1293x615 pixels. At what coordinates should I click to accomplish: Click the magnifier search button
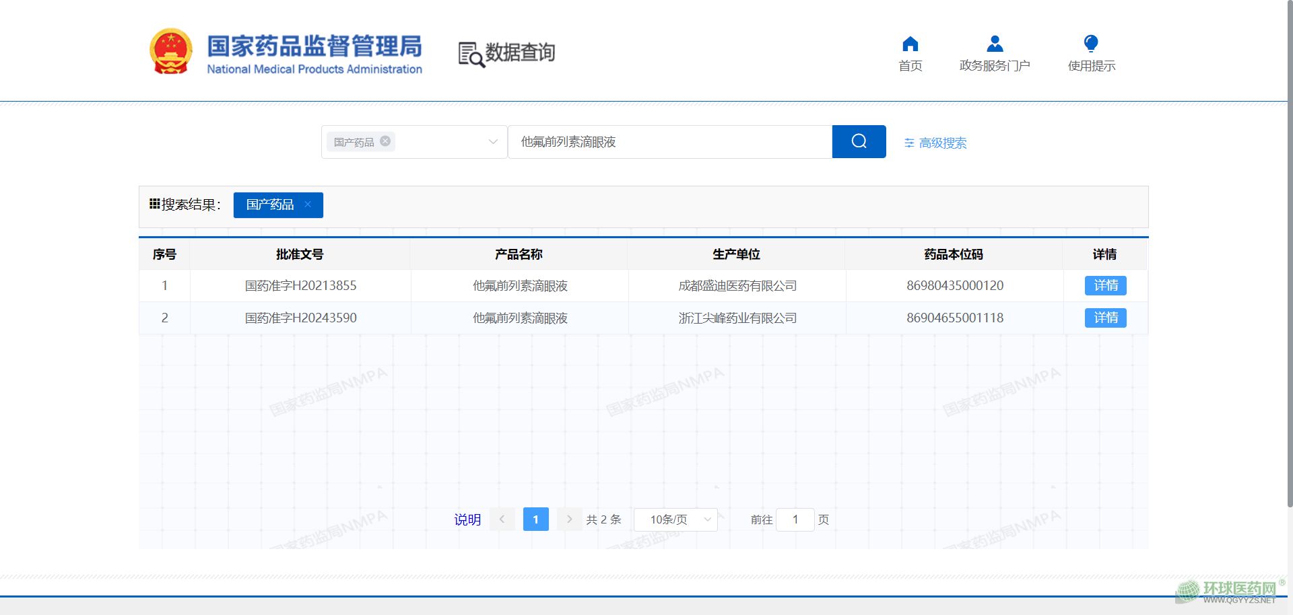[859, 141]
